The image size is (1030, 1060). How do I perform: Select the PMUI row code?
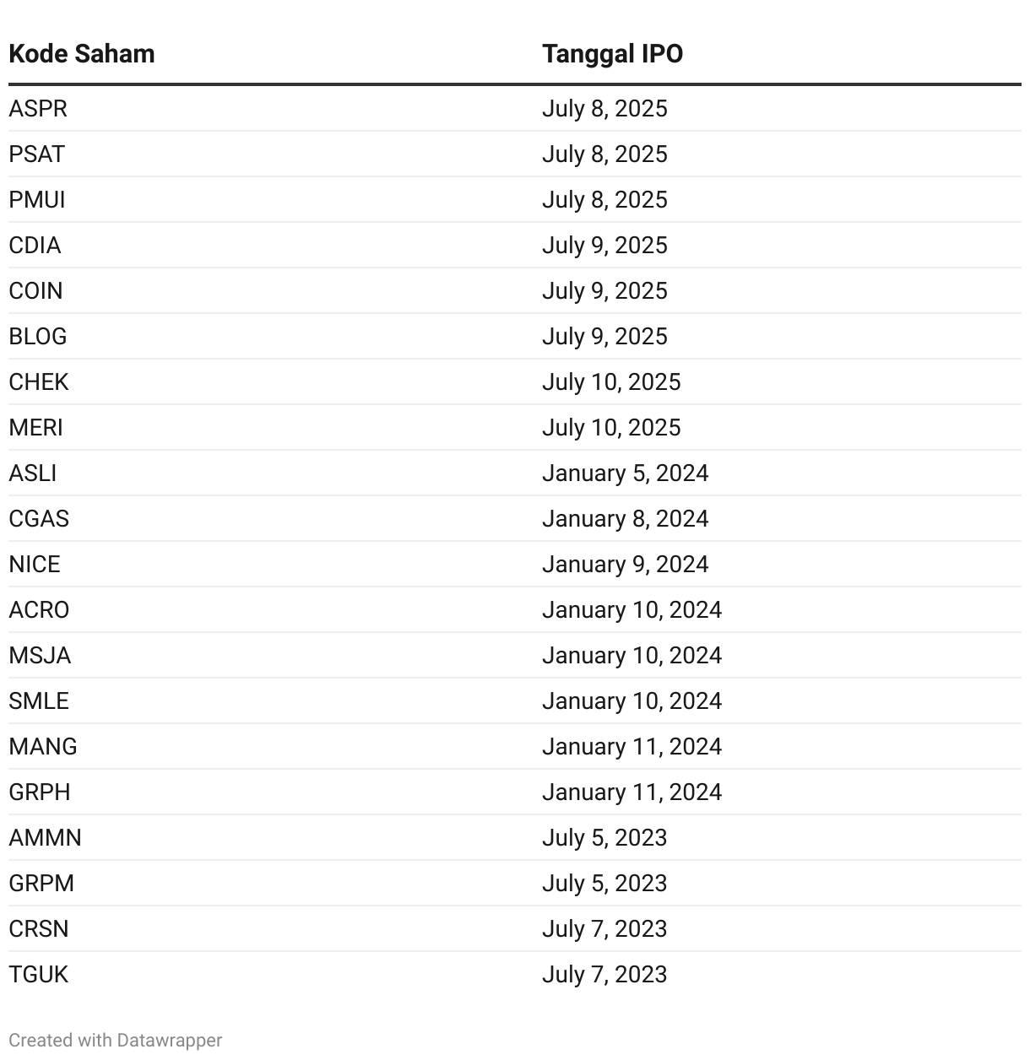pyautogui.click(x=37, y=200)
